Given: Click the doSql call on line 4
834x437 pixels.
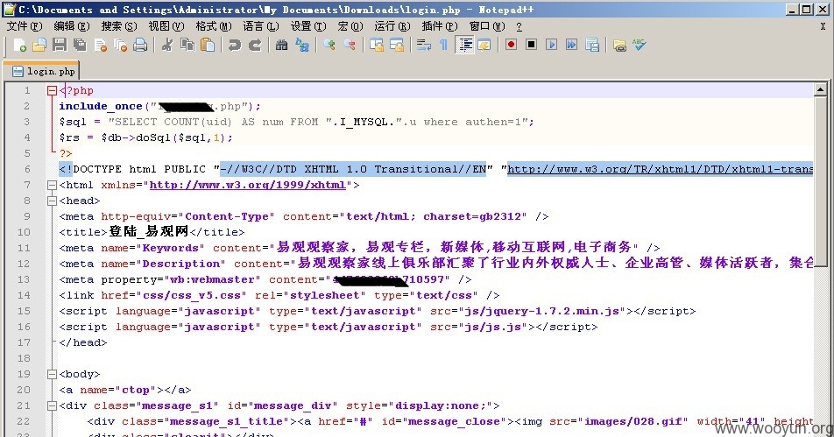Looking at the screenshot, I should click(153, 137).
